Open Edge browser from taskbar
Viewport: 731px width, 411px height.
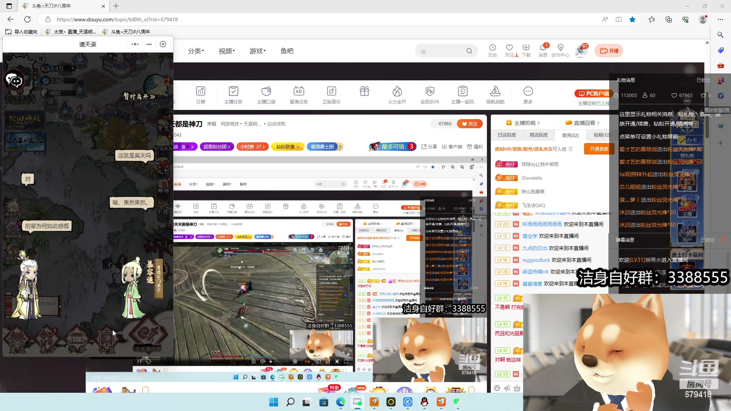click(x=340, y=402)
